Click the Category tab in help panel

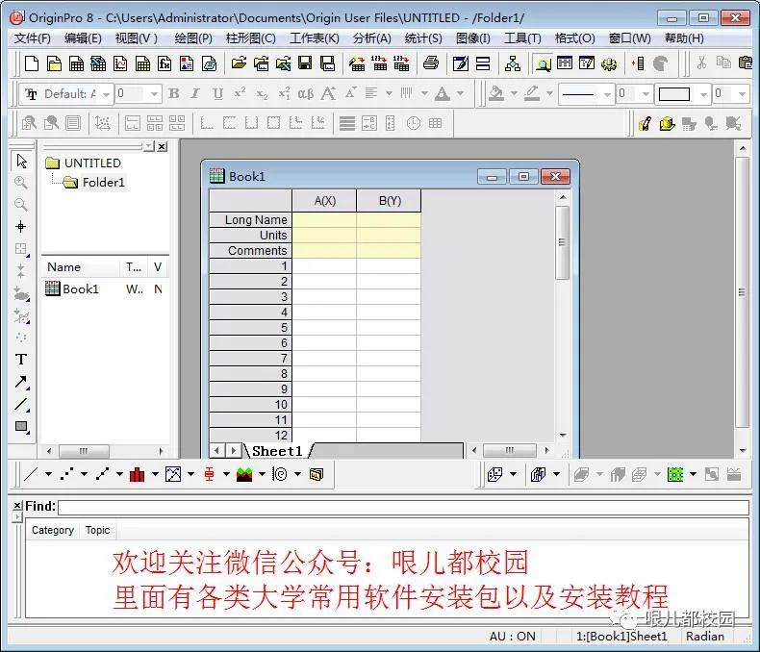click(53, 530)
